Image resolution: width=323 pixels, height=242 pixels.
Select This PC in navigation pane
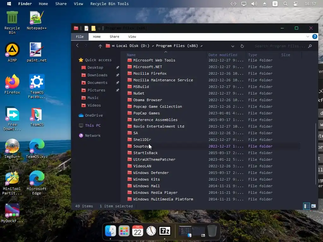click(x=90, y=125)
